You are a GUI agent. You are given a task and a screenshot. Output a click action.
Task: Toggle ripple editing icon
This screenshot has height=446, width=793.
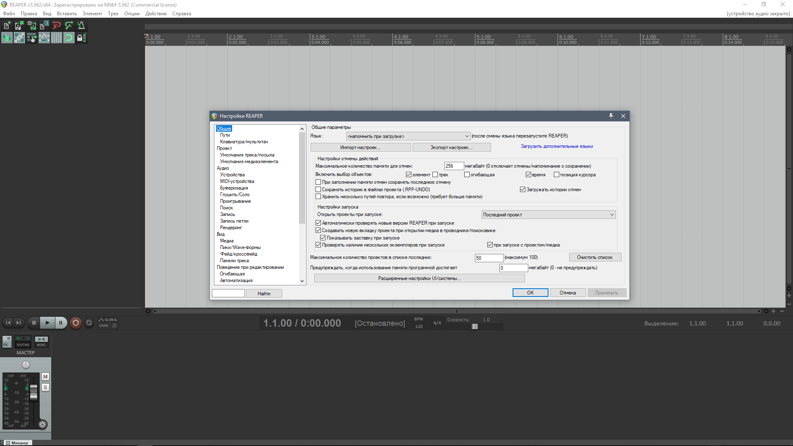pos(32,38)
